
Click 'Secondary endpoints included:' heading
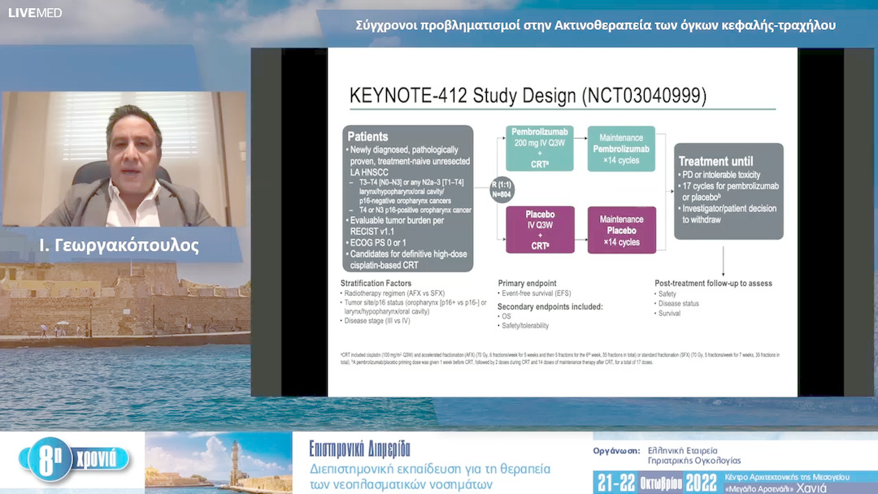tap(550, 306)
